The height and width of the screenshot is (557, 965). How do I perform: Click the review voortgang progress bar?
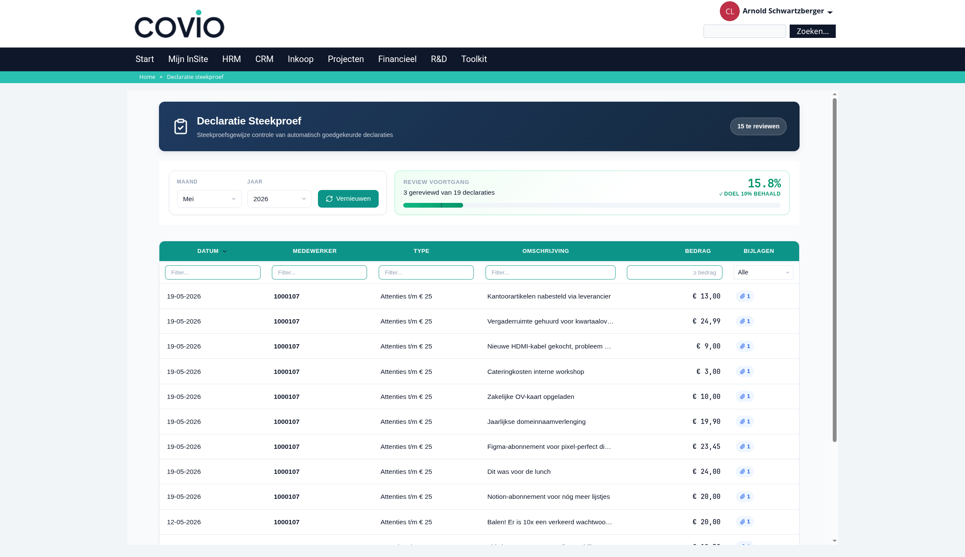[592, 205]
